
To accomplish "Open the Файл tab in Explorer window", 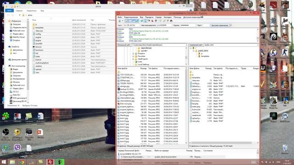I will (x=9, y=11).
